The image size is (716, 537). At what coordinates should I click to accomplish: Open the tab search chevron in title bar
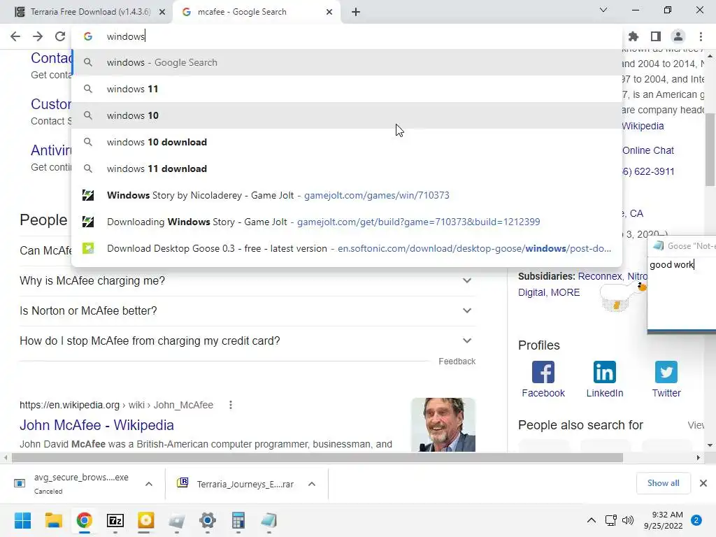point(603,10)
